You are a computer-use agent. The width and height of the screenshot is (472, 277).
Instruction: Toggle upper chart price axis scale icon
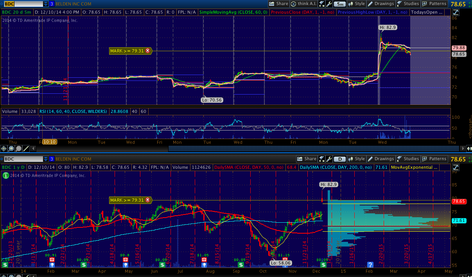[x=456, y=12]
